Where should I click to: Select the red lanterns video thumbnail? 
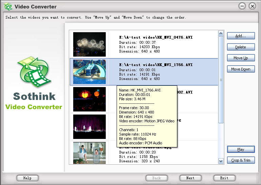pyautogui.click(x=89, y=99)
